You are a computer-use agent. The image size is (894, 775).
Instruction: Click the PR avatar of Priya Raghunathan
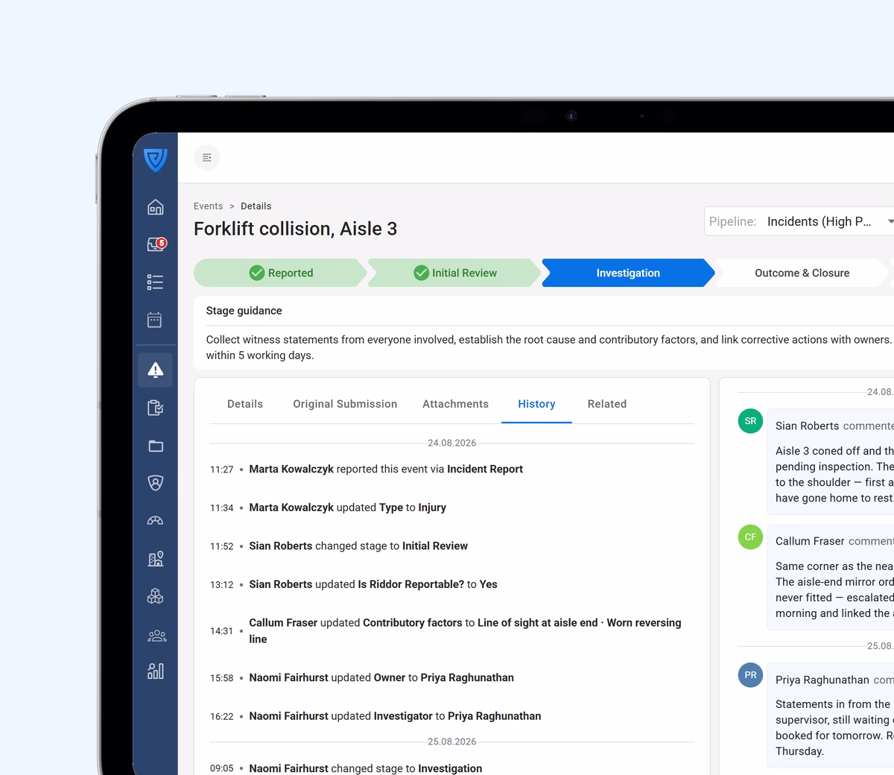click(750, 675)
